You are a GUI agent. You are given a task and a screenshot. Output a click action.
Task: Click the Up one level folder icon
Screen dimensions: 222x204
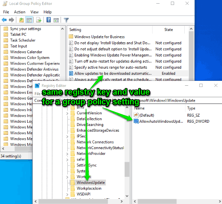(22, 20)
